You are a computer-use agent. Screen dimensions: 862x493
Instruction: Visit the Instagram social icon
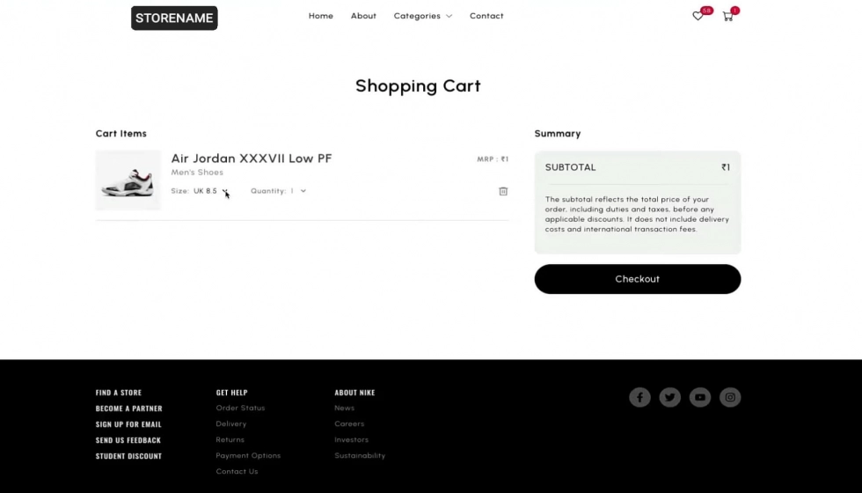(x=730, y=397)
